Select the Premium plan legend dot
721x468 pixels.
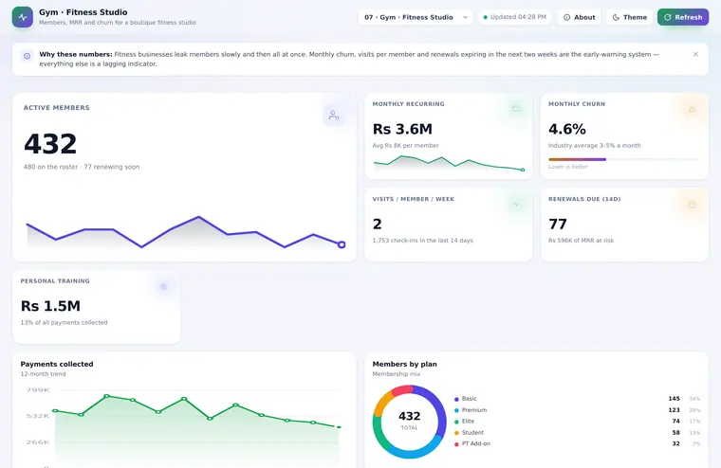tap(456, 410)
